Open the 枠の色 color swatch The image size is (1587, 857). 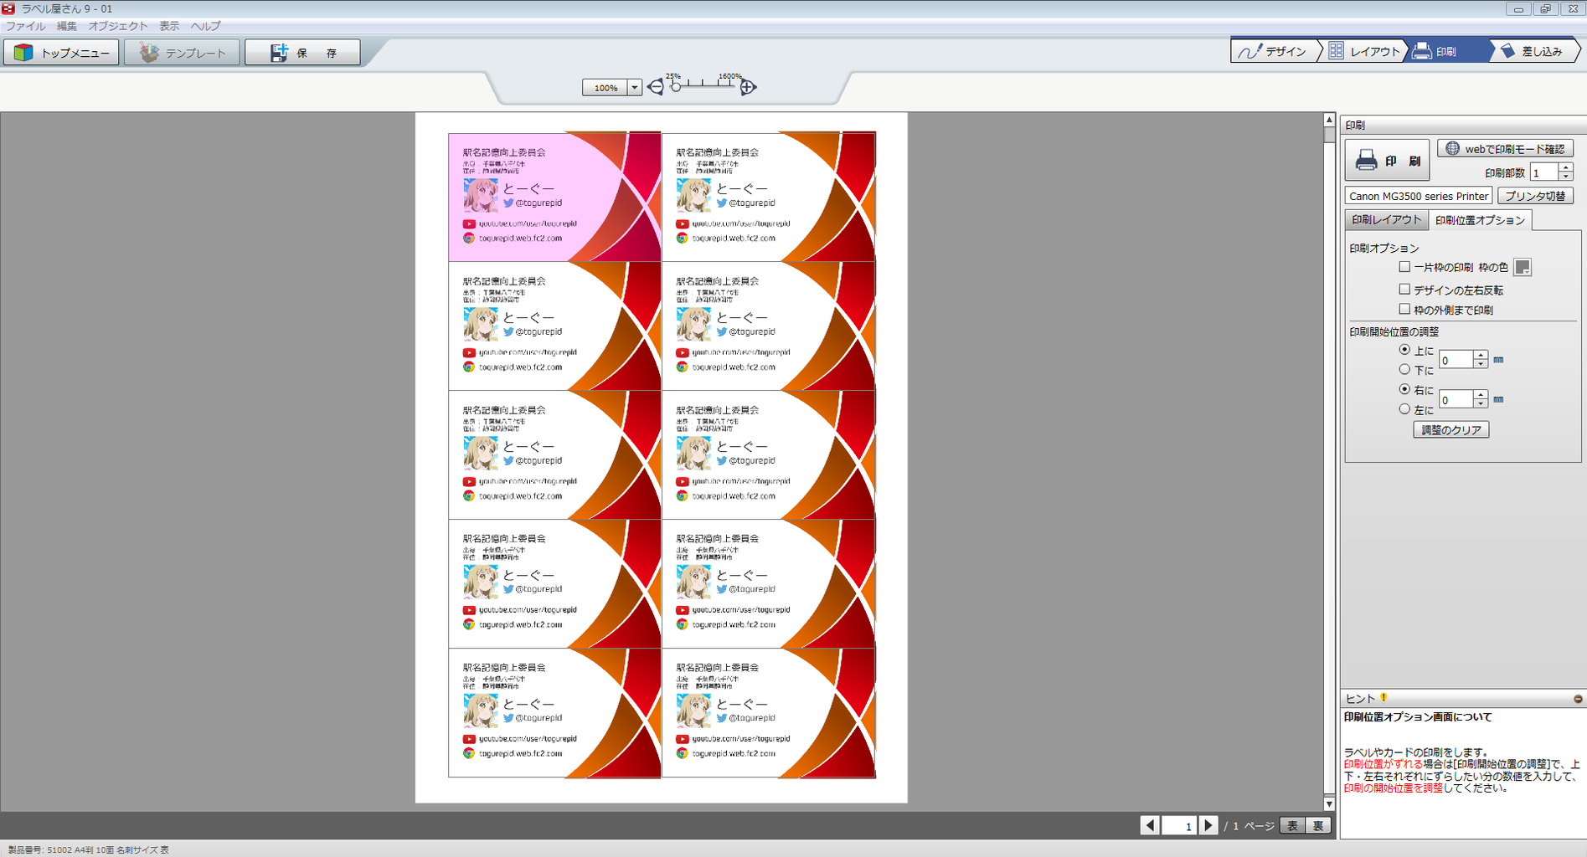point(1523,268)
